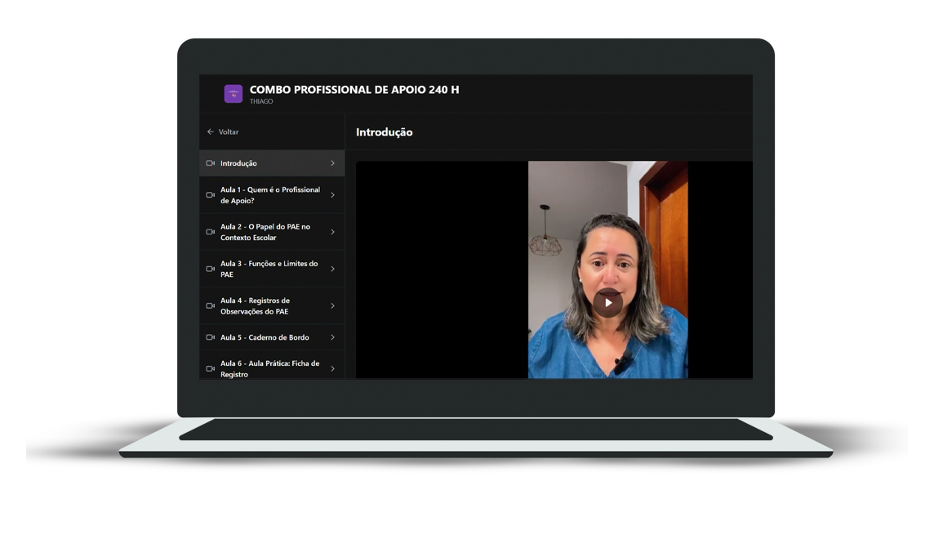The image size is (943, 548).
Task: Open Aula 4 - Registros de Observações lesson
Action: tap(255, 305)
